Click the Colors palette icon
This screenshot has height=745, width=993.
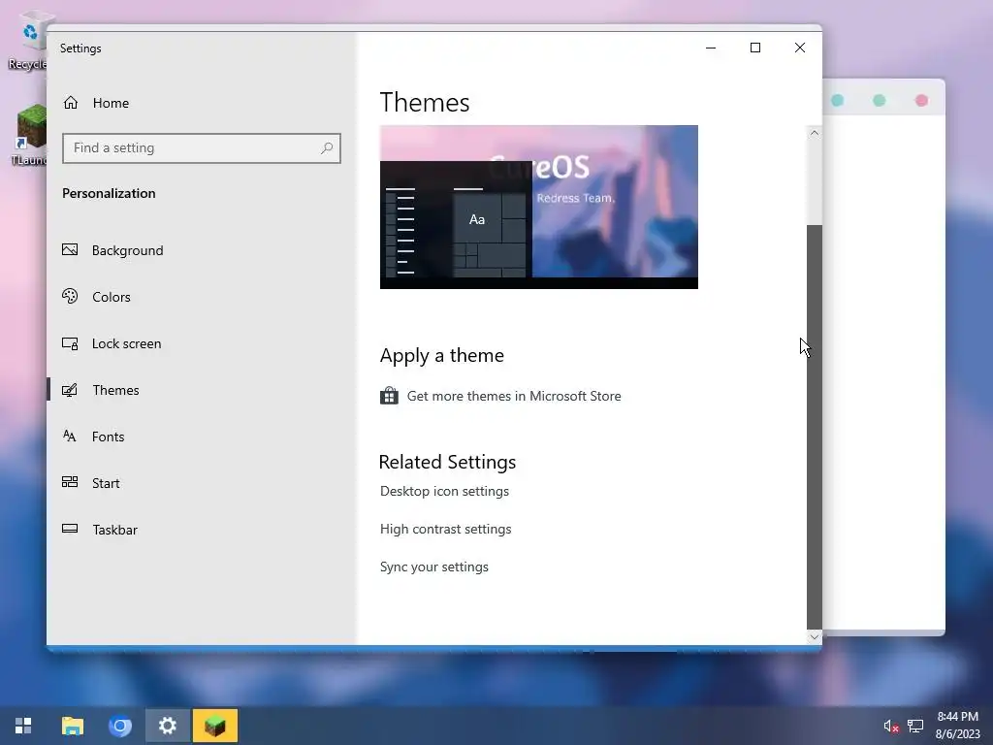(x=70, y=296)
